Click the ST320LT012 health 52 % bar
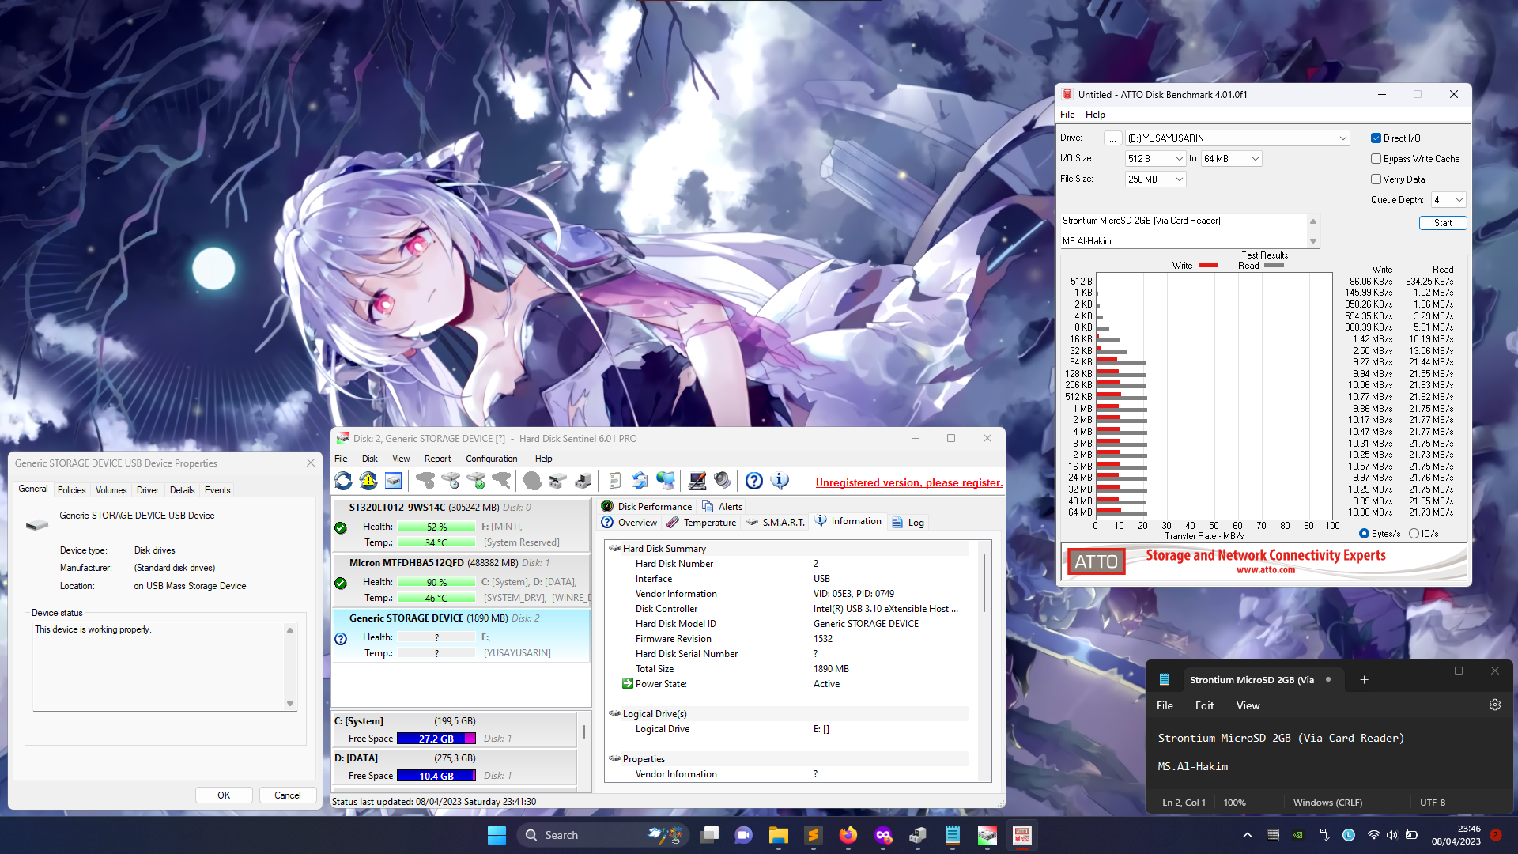Viewport: 1518px width, 854px height. pos(436,527)
